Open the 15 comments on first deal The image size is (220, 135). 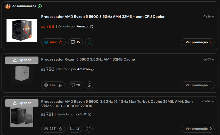[x=75, y=42]
